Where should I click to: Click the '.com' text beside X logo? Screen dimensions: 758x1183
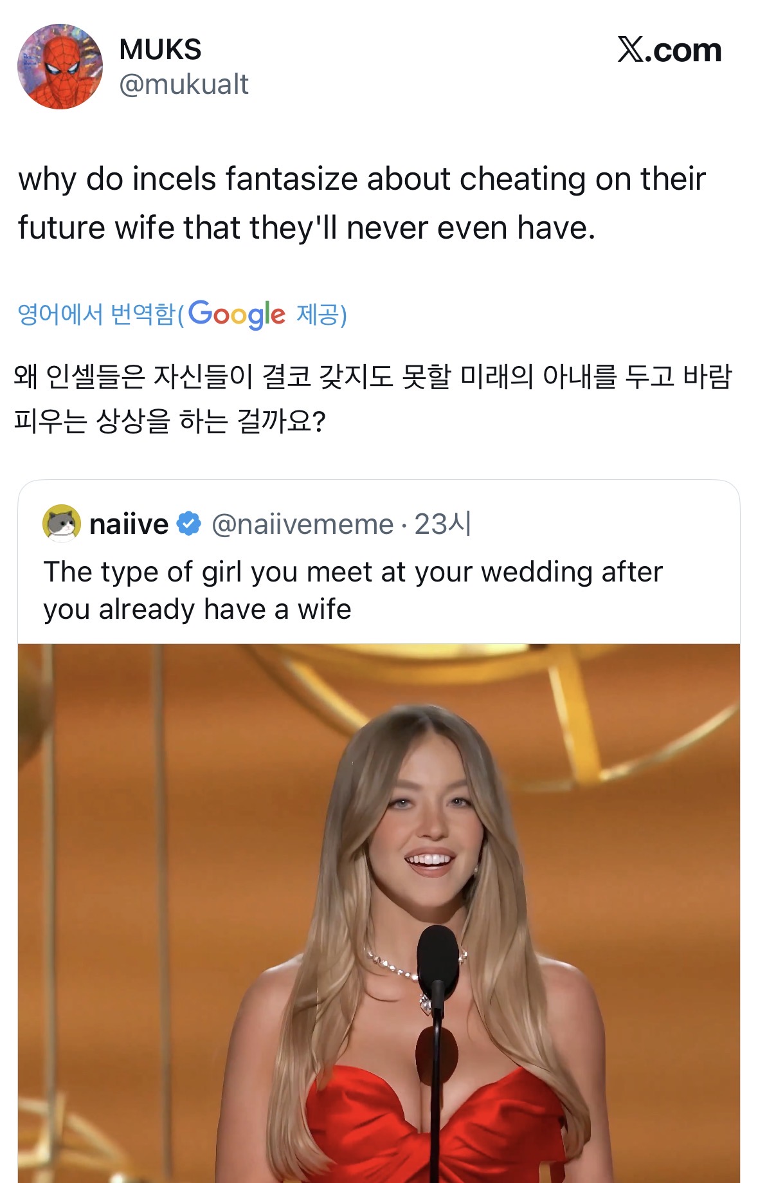[684, 50]
